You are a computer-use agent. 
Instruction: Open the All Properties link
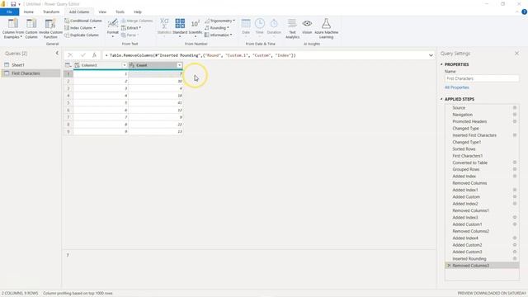pyautogui.click(x=456, y=87)
